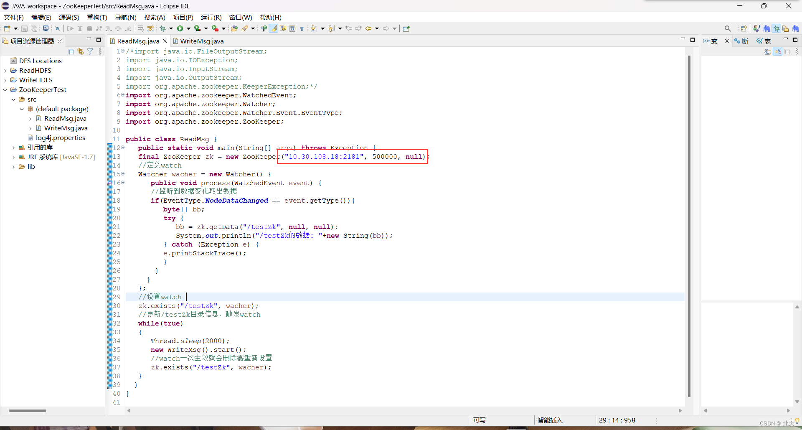Click the magnifier Quick Access search icon
This screenshot has width=802, height=430.
728,28
